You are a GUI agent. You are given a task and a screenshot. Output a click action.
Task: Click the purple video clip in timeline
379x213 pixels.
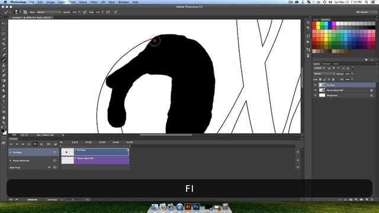point(101,160)
